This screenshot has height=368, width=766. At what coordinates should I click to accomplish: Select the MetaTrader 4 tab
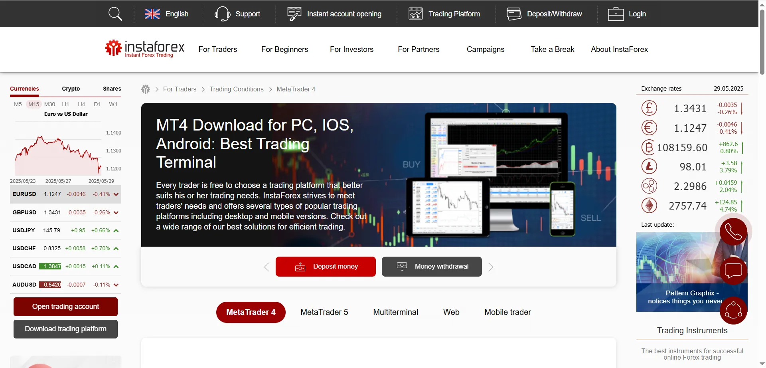(251, 312)
